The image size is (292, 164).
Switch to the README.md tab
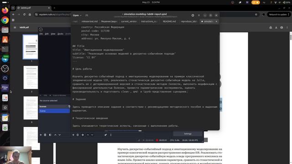coord(169,21)
